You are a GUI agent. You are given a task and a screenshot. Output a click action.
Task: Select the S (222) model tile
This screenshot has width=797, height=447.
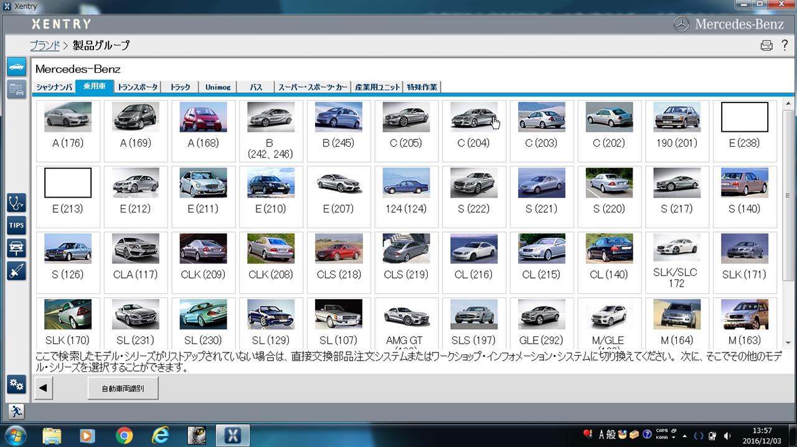tap(474, 196)
